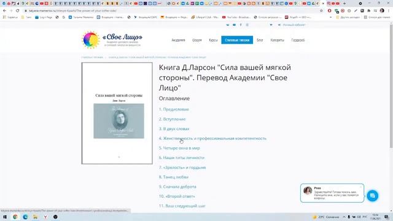Viewport: 393px width, 221px height.
Task: Launch Chrome from the taskbar
Action: (15, 217)
